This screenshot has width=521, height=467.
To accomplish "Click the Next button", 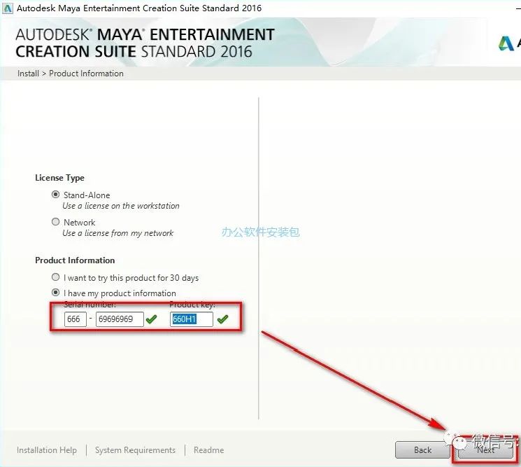I will (x=485, y=449).
